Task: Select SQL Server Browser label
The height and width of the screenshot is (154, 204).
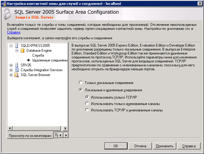Action: [35, 75]
